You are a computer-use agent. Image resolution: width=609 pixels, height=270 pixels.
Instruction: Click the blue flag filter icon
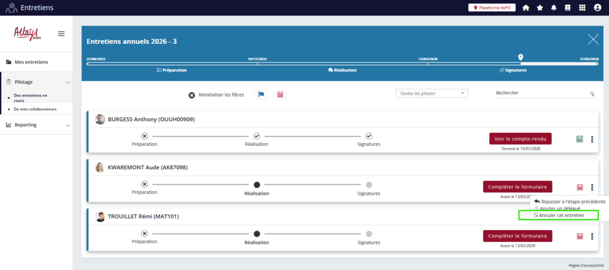point(260,95)
